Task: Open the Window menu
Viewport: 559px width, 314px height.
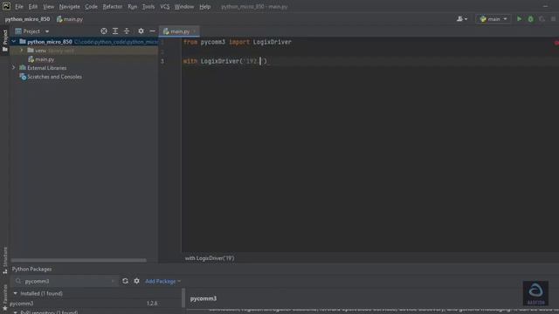Action: [x=184, y=6]
